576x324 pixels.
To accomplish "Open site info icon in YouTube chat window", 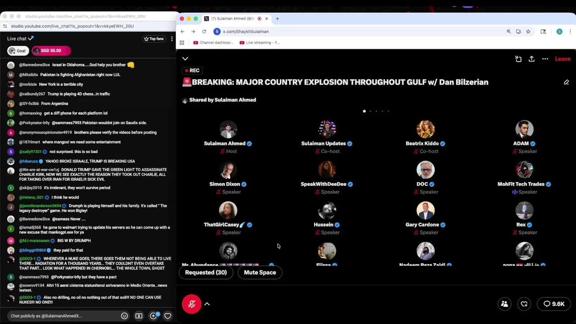I will (x=4, y=26).
